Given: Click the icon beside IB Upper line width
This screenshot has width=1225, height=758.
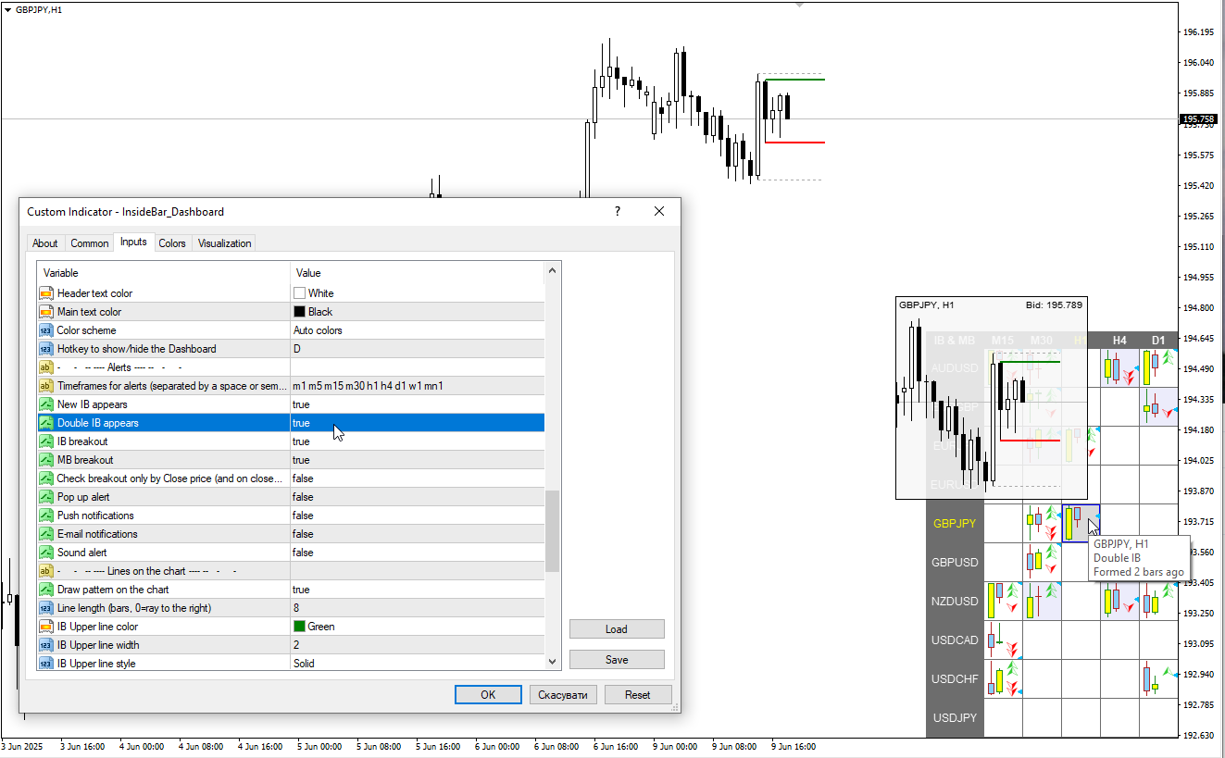Looking at the screenshot, I should [46, 645].
